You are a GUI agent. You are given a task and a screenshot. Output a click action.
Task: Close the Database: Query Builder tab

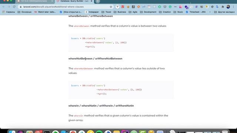click(91, 1)
